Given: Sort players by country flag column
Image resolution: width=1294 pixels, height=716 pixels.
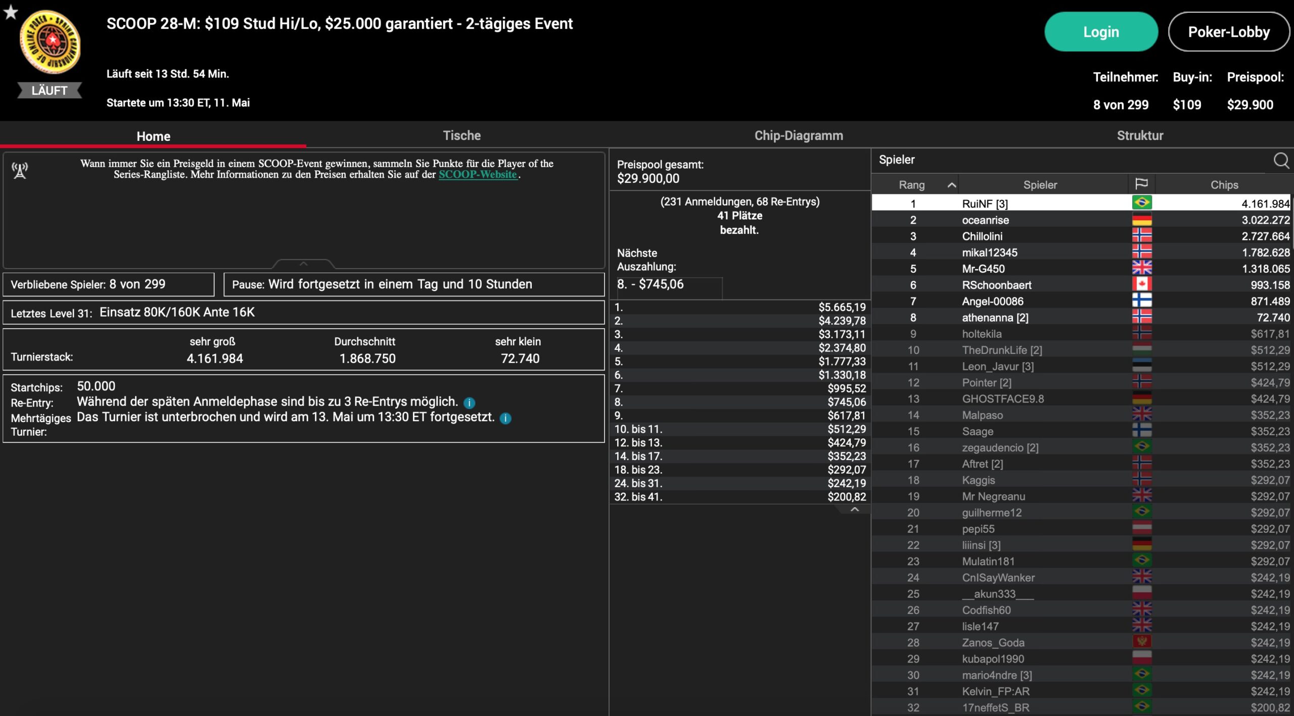Looking at the screenshot, I should [x=1141, y=184].
